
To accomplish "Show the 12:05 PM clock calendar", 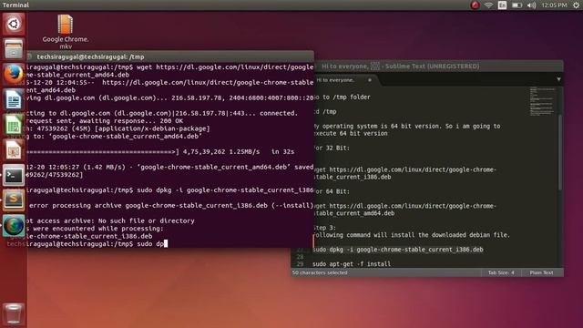I will tap(554, 5).
